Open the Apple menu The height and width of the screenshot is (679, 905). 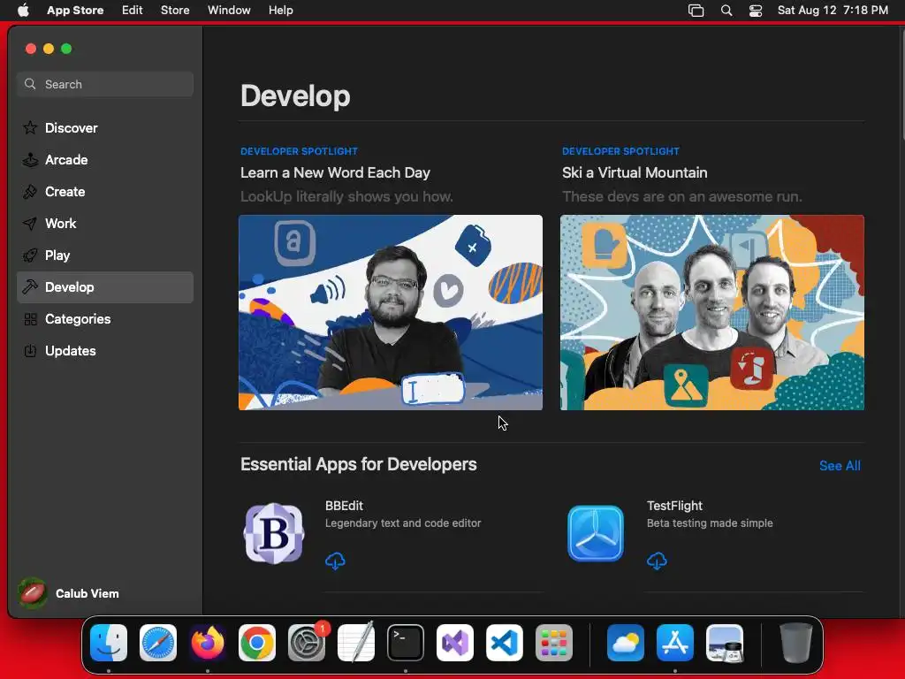[23, 11]
